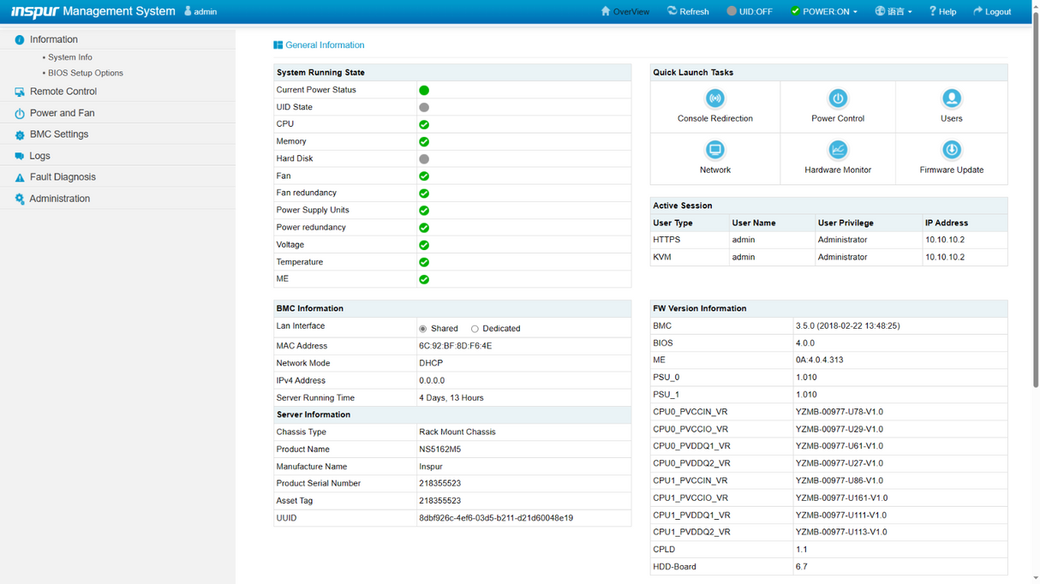Click the CPU green check indicator
Viewport: 1040px width, 584px height.
[x=424, y=124]
